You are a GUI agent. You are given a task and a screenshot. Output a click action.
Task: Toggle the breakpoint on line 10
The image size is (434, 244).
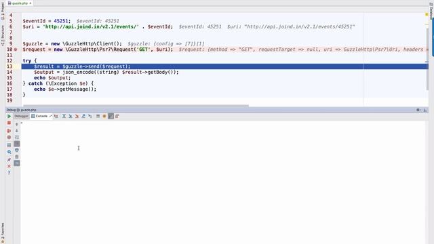click(x=16, y=49)
